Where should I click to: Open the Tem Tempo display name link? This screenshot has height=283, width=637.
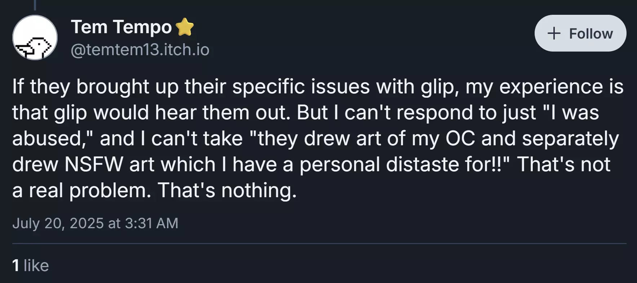pos(121,27)
